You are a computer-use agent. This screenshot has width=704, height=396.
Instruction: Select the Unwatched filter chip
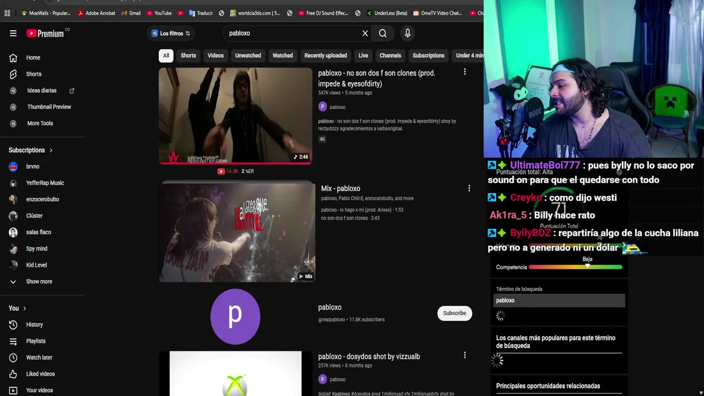pos(248,56)
